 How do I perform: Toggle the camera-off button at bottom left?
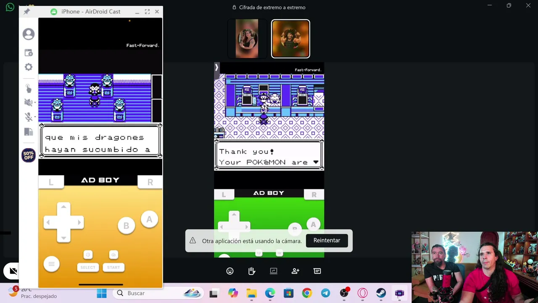[x=12, y=271]
